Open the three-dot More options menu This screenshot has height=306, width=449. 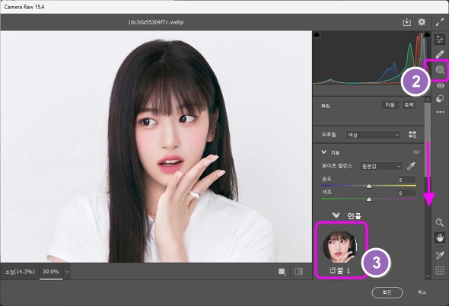click(x=440, y=112)
